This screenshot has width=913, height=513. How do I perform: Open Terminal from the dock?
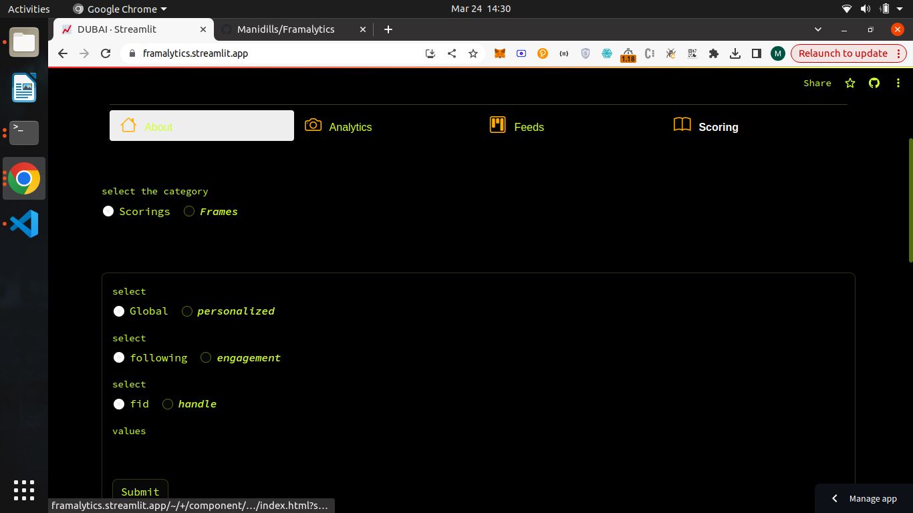click(x=24, y=133)
